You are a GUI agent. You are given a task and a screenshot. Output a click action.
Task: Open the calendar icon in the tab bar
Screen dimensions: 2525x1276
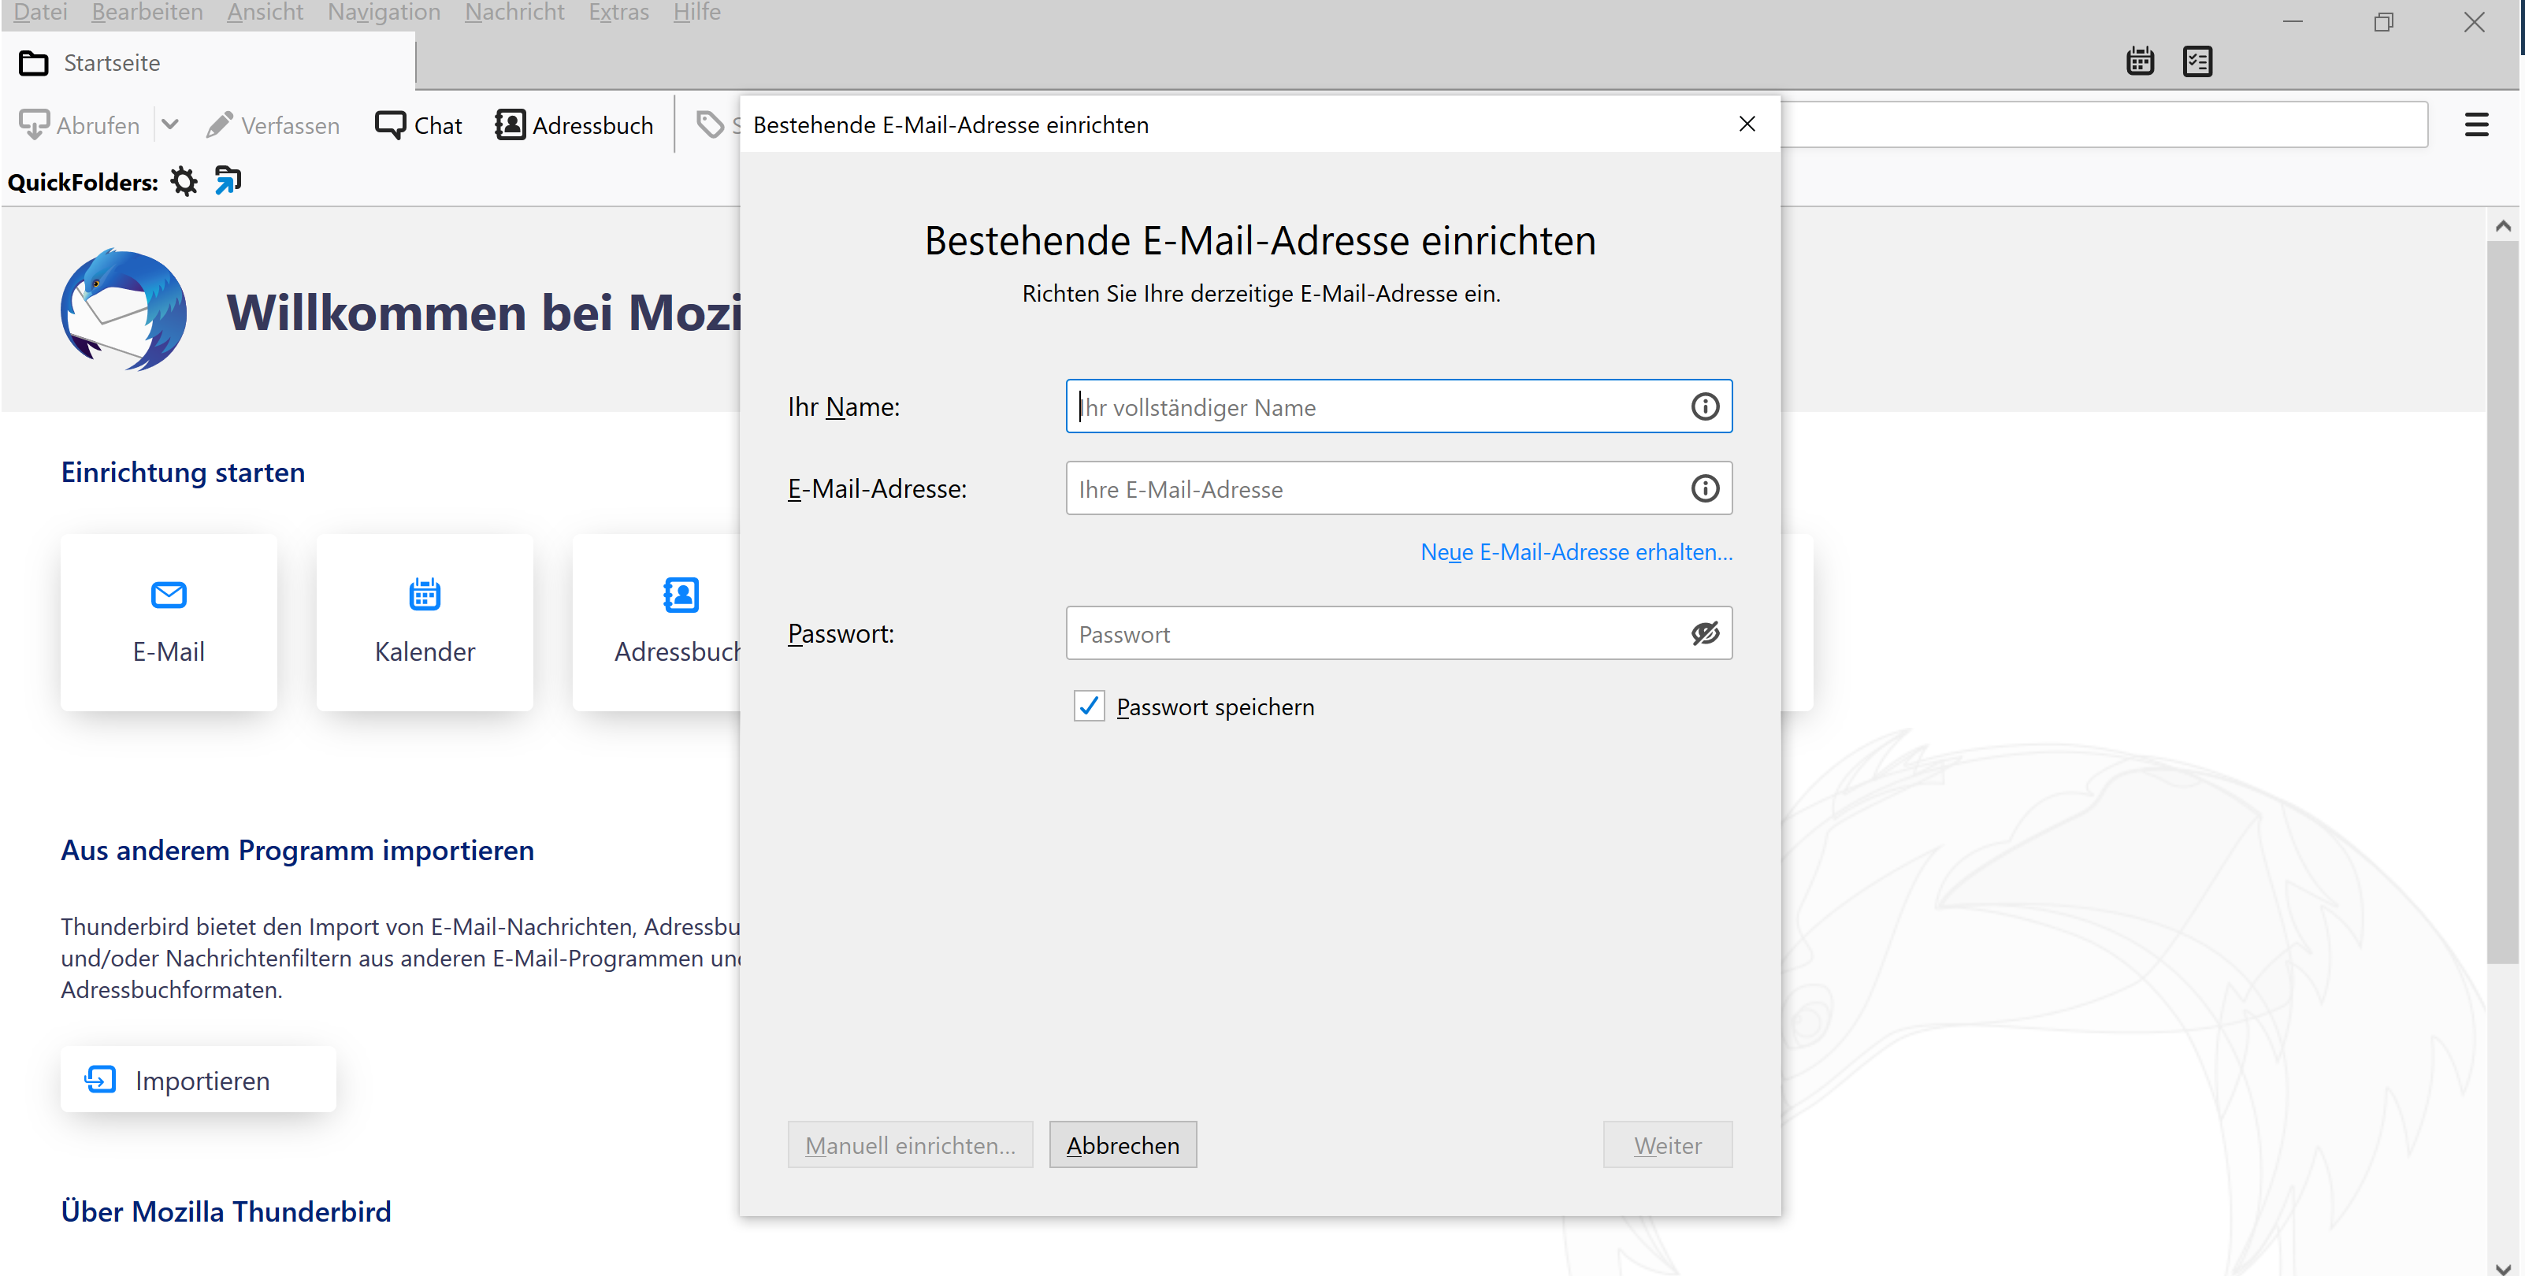pos(2140,61)
